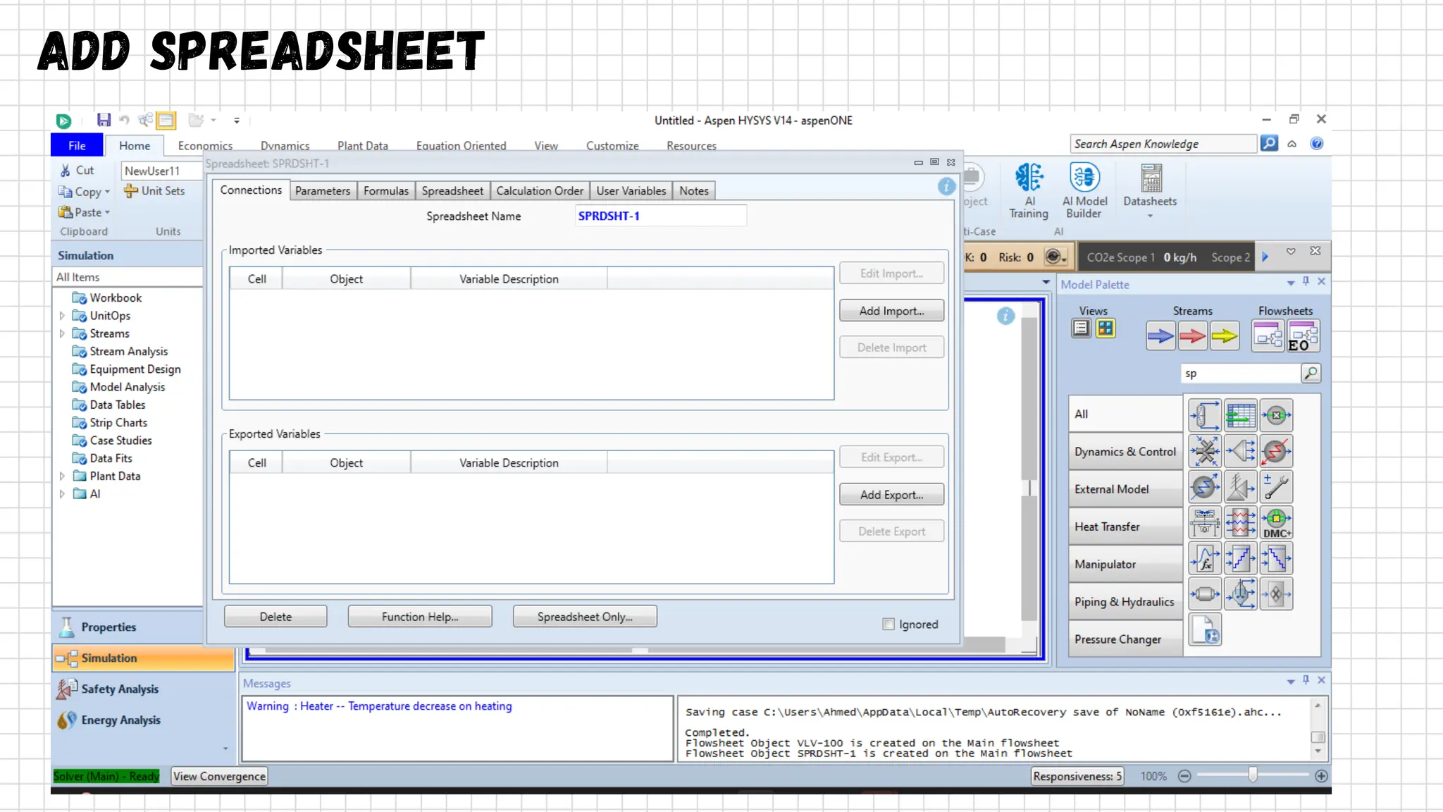
Task: Click the Search Aspen Knowledge input box
Action: [x=1163, y=144]
